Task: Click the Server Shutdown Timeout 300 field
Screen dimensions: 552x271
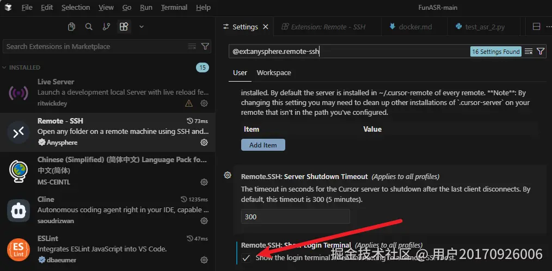Action: click(296, 217)
